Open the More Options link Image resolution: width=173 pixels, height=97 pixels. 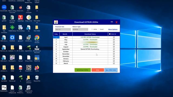coord(113,29)
